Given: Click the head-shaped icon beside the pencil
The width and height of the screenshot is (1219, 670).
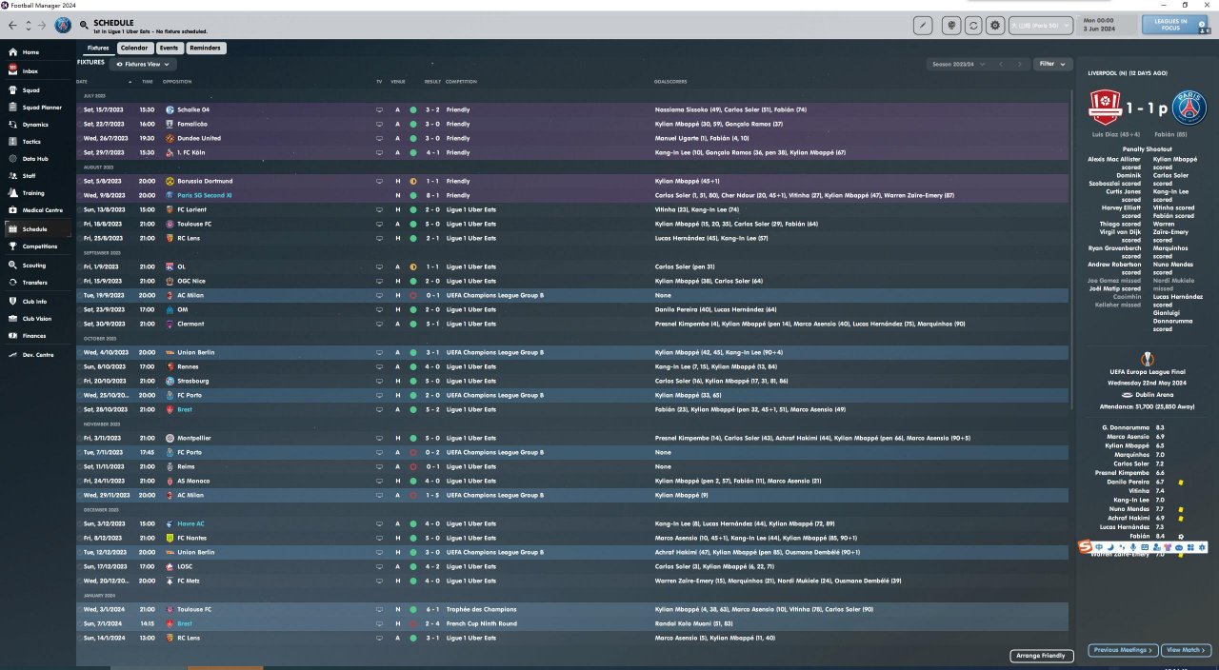Looking at the screenshot, I should tap(950, 26).
